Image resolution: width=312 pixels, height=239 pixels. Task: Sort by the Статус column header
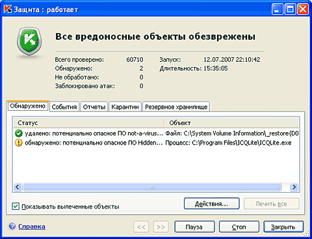click(88, 123)
